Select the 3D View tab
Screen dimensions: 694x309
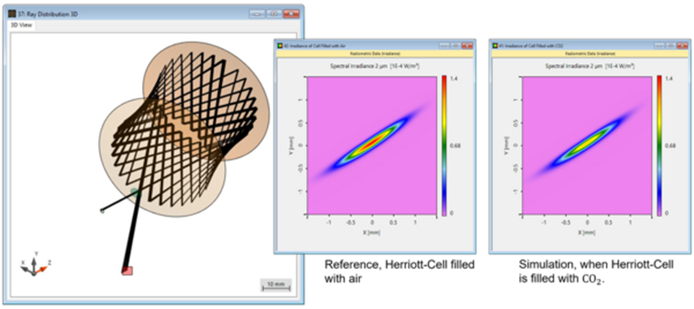(22, 26)
